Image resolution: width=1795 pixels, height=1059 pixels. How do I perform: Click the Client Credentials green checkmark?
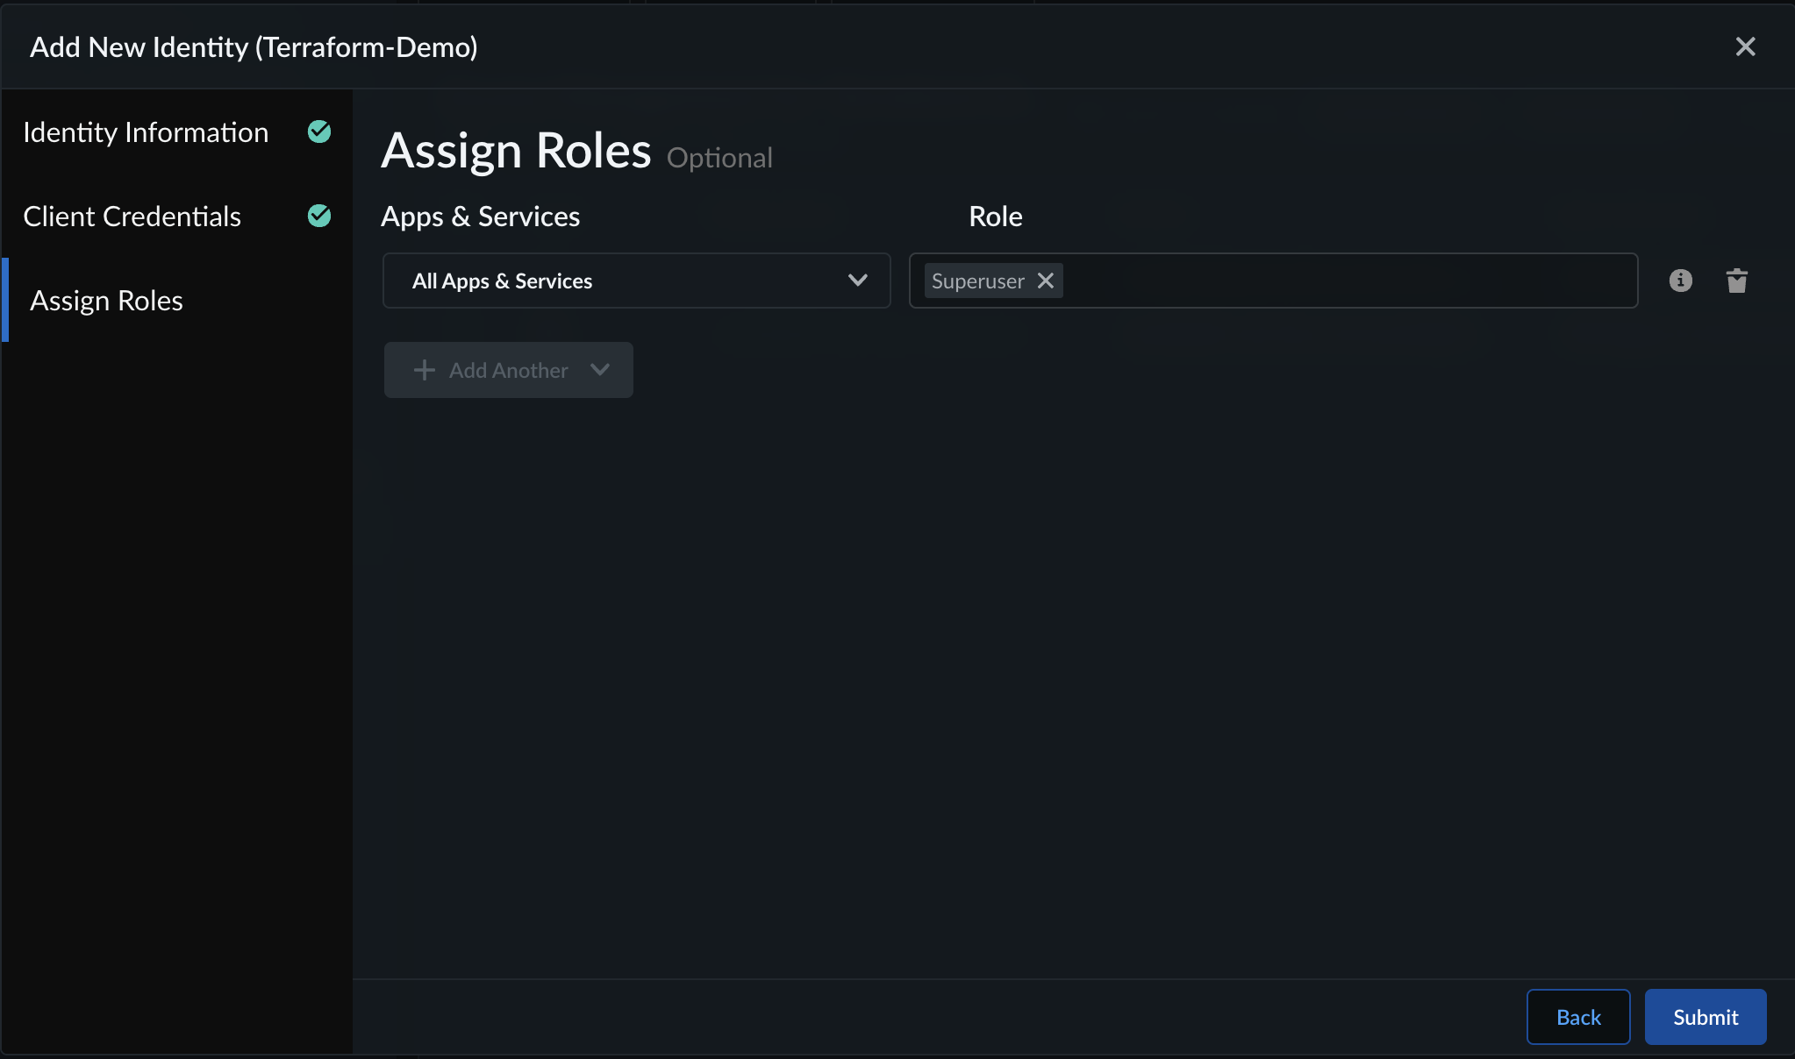pyautogui.click(x=319, y=216)
